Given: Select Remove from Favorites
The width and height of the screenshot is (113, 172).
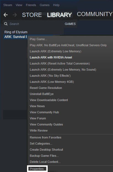Looking at the screenshot, I should pyautogui.click(x=45, y=137).
